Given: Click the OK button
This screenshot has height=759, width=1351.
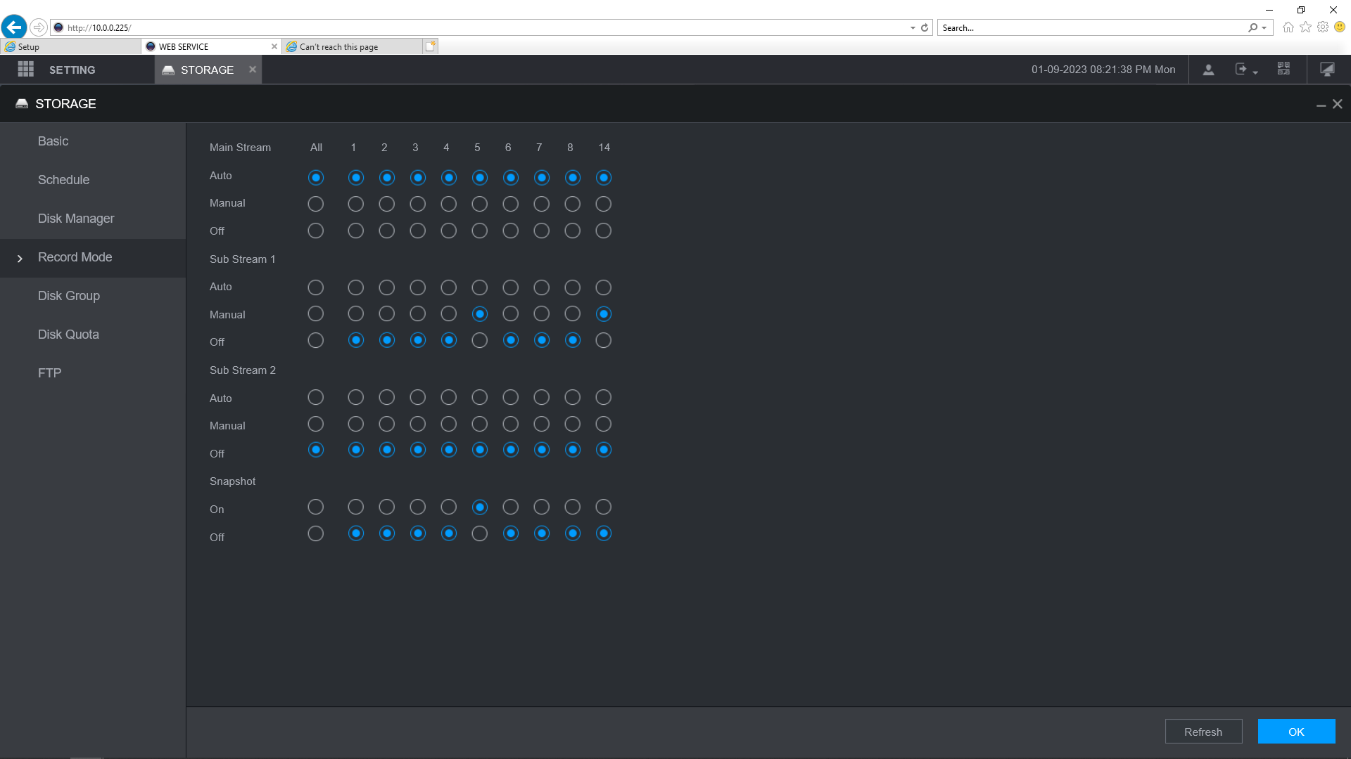Looking at the screenshot, I should pos(1296,732).
